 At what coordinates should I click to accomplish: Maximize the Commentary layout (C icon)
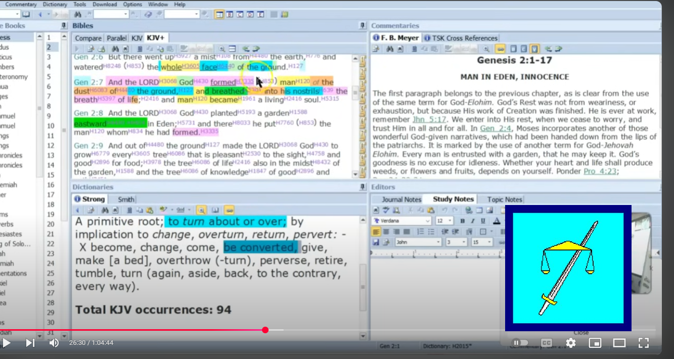pos(239,14)
